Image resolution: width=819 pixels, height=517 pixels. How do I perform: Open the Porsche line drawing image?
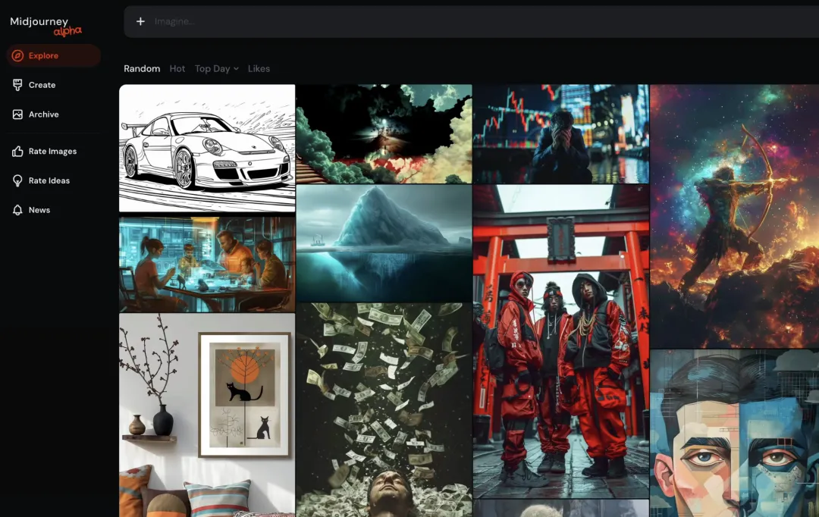tap(207, 148)
